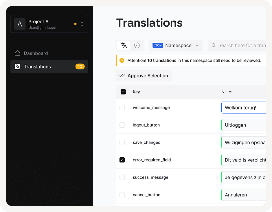Open the Namespace dropdown
This screenshot has width=272, height=212.
click(176, 45)
